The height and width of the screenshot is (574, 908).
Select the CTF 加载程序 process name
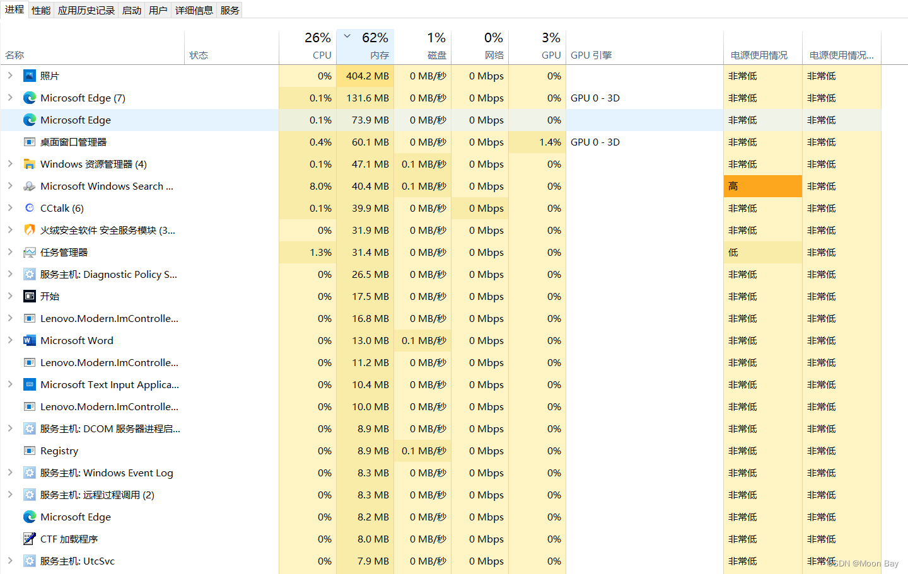[69, 539]
